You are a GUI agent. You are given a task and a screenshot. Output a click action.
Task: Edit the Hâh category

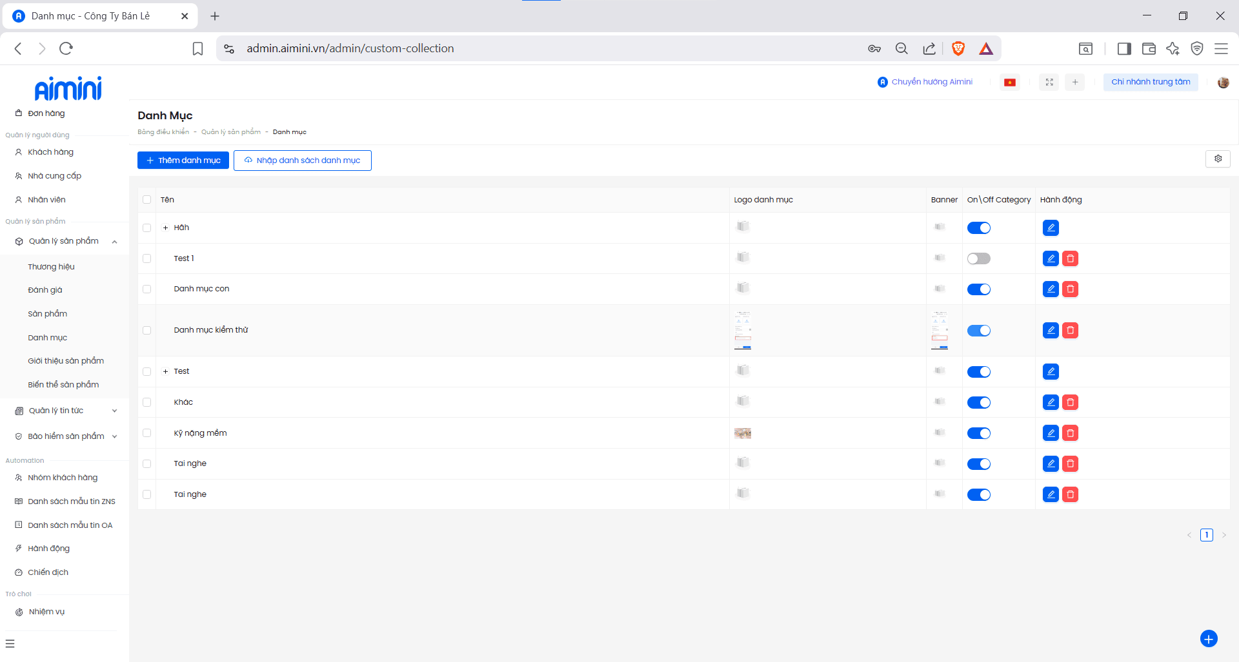click(1051, 228)
